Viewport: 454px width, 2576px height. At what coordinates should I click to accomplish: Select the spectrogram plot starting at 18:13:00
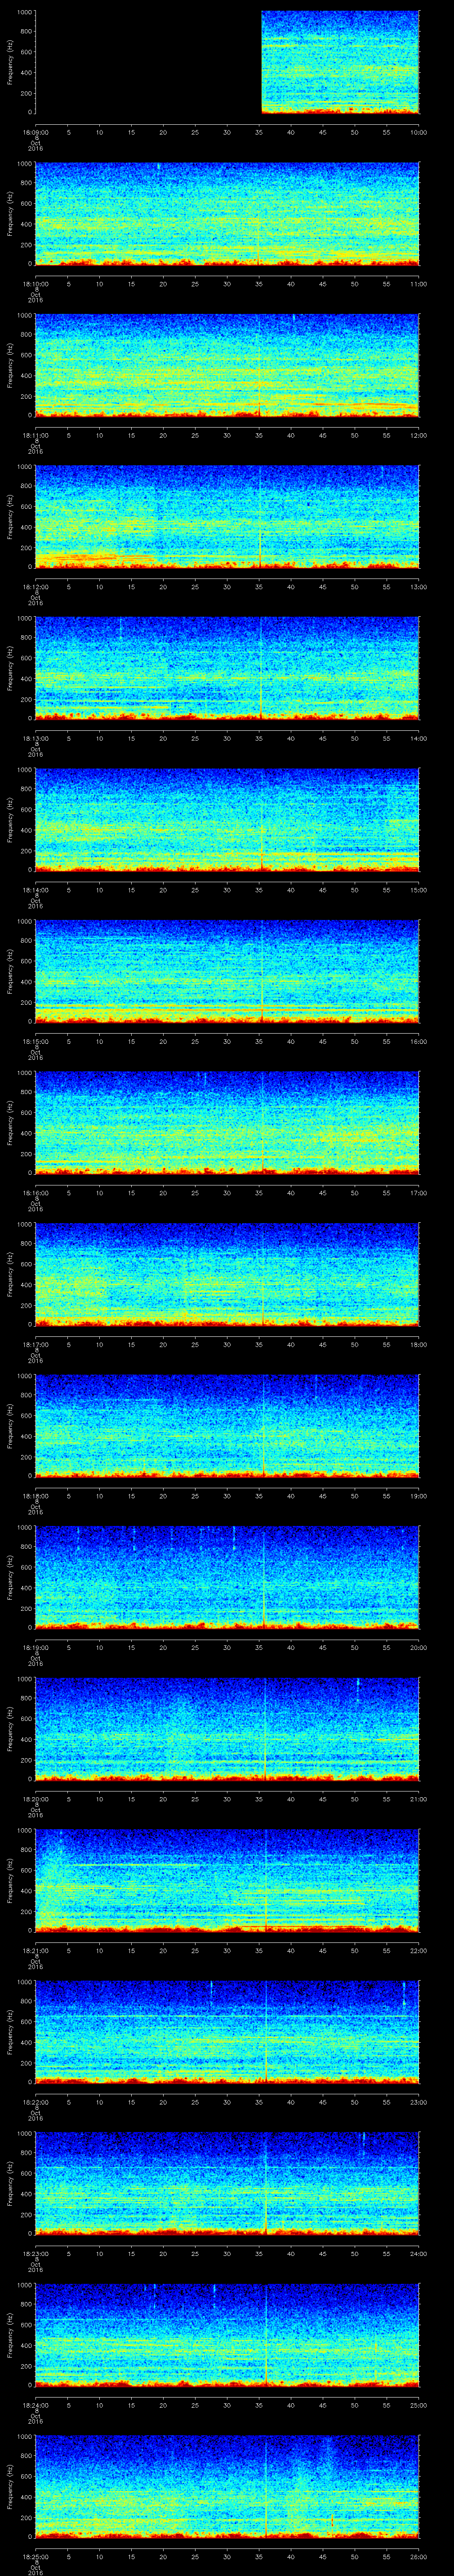[x=227, y=668]
